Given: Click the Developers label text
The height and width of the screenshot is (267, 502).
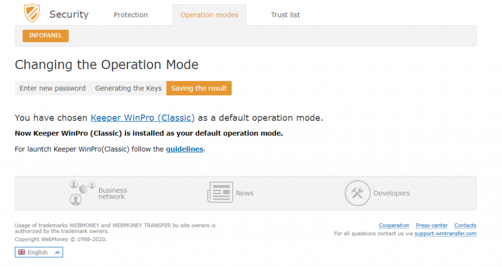Looking at the screenshot, I should coord(392,193).
